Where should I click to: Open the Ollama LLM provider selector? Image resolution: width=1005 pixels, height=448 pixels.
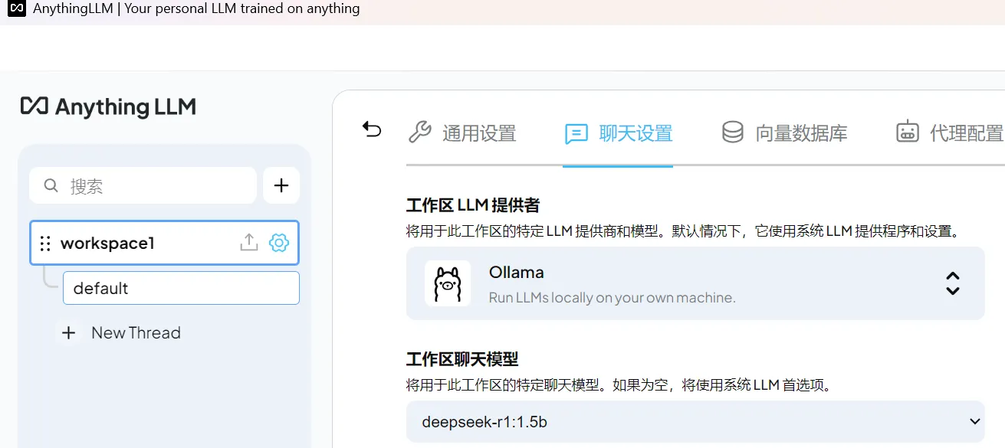point(695,283)
